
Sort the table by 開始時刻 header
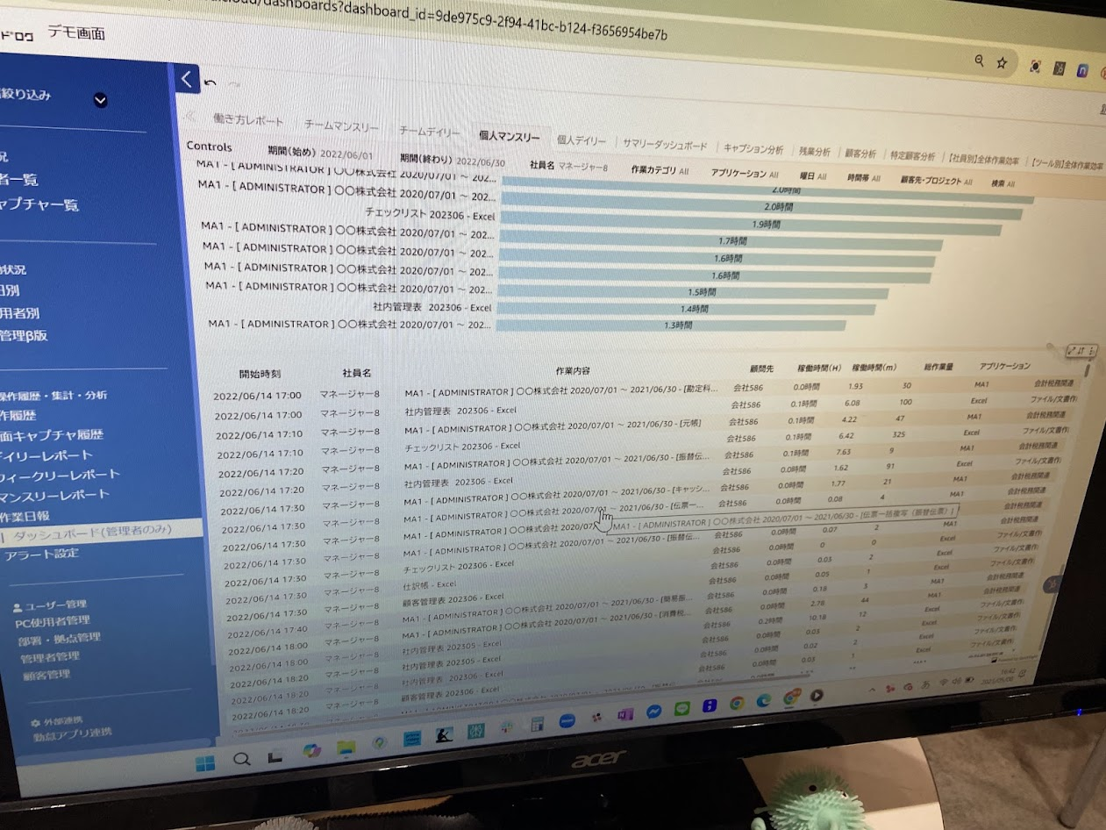point(259,375)
